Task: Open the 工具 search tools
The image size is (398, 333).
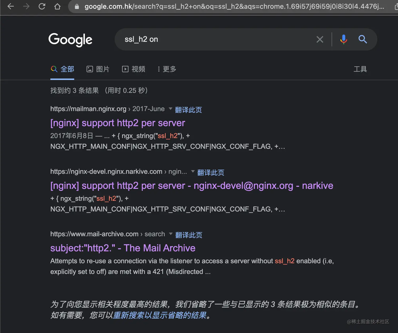Action: tap(360, 69)
